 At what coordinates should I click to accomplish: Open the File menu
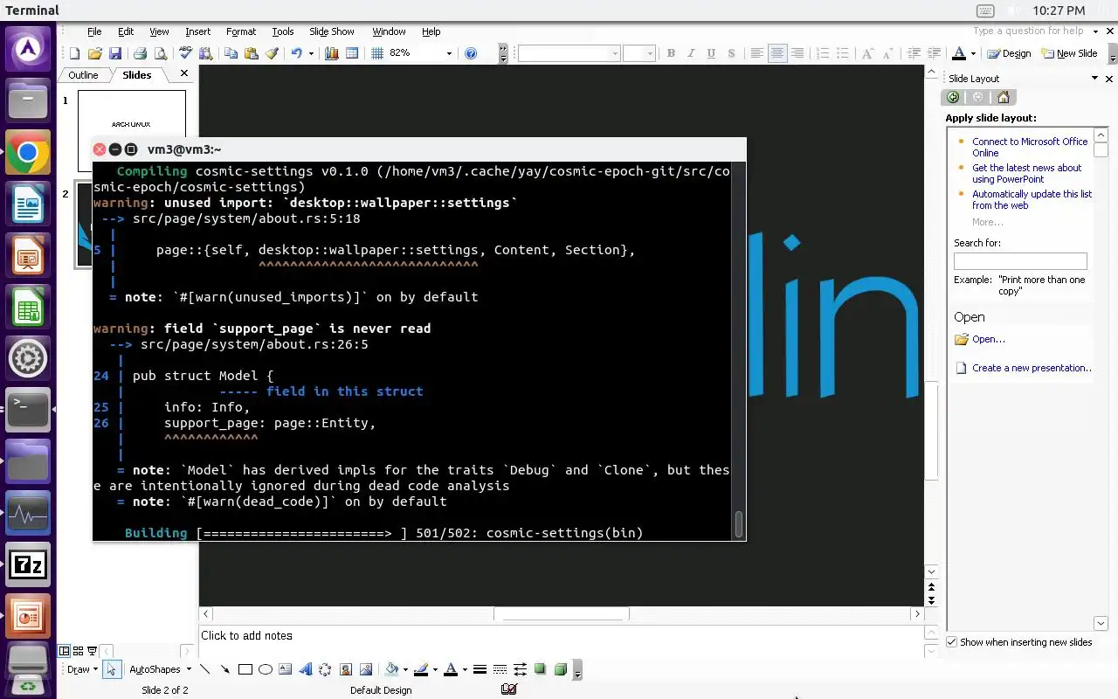tap(94, 31)
